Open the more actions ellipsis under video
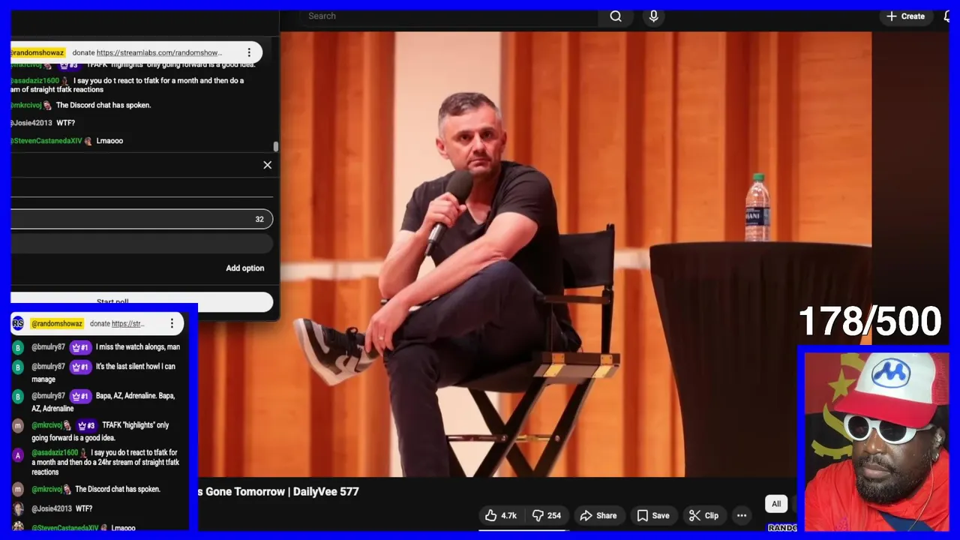The image size is (960, 540). (742, 515)
